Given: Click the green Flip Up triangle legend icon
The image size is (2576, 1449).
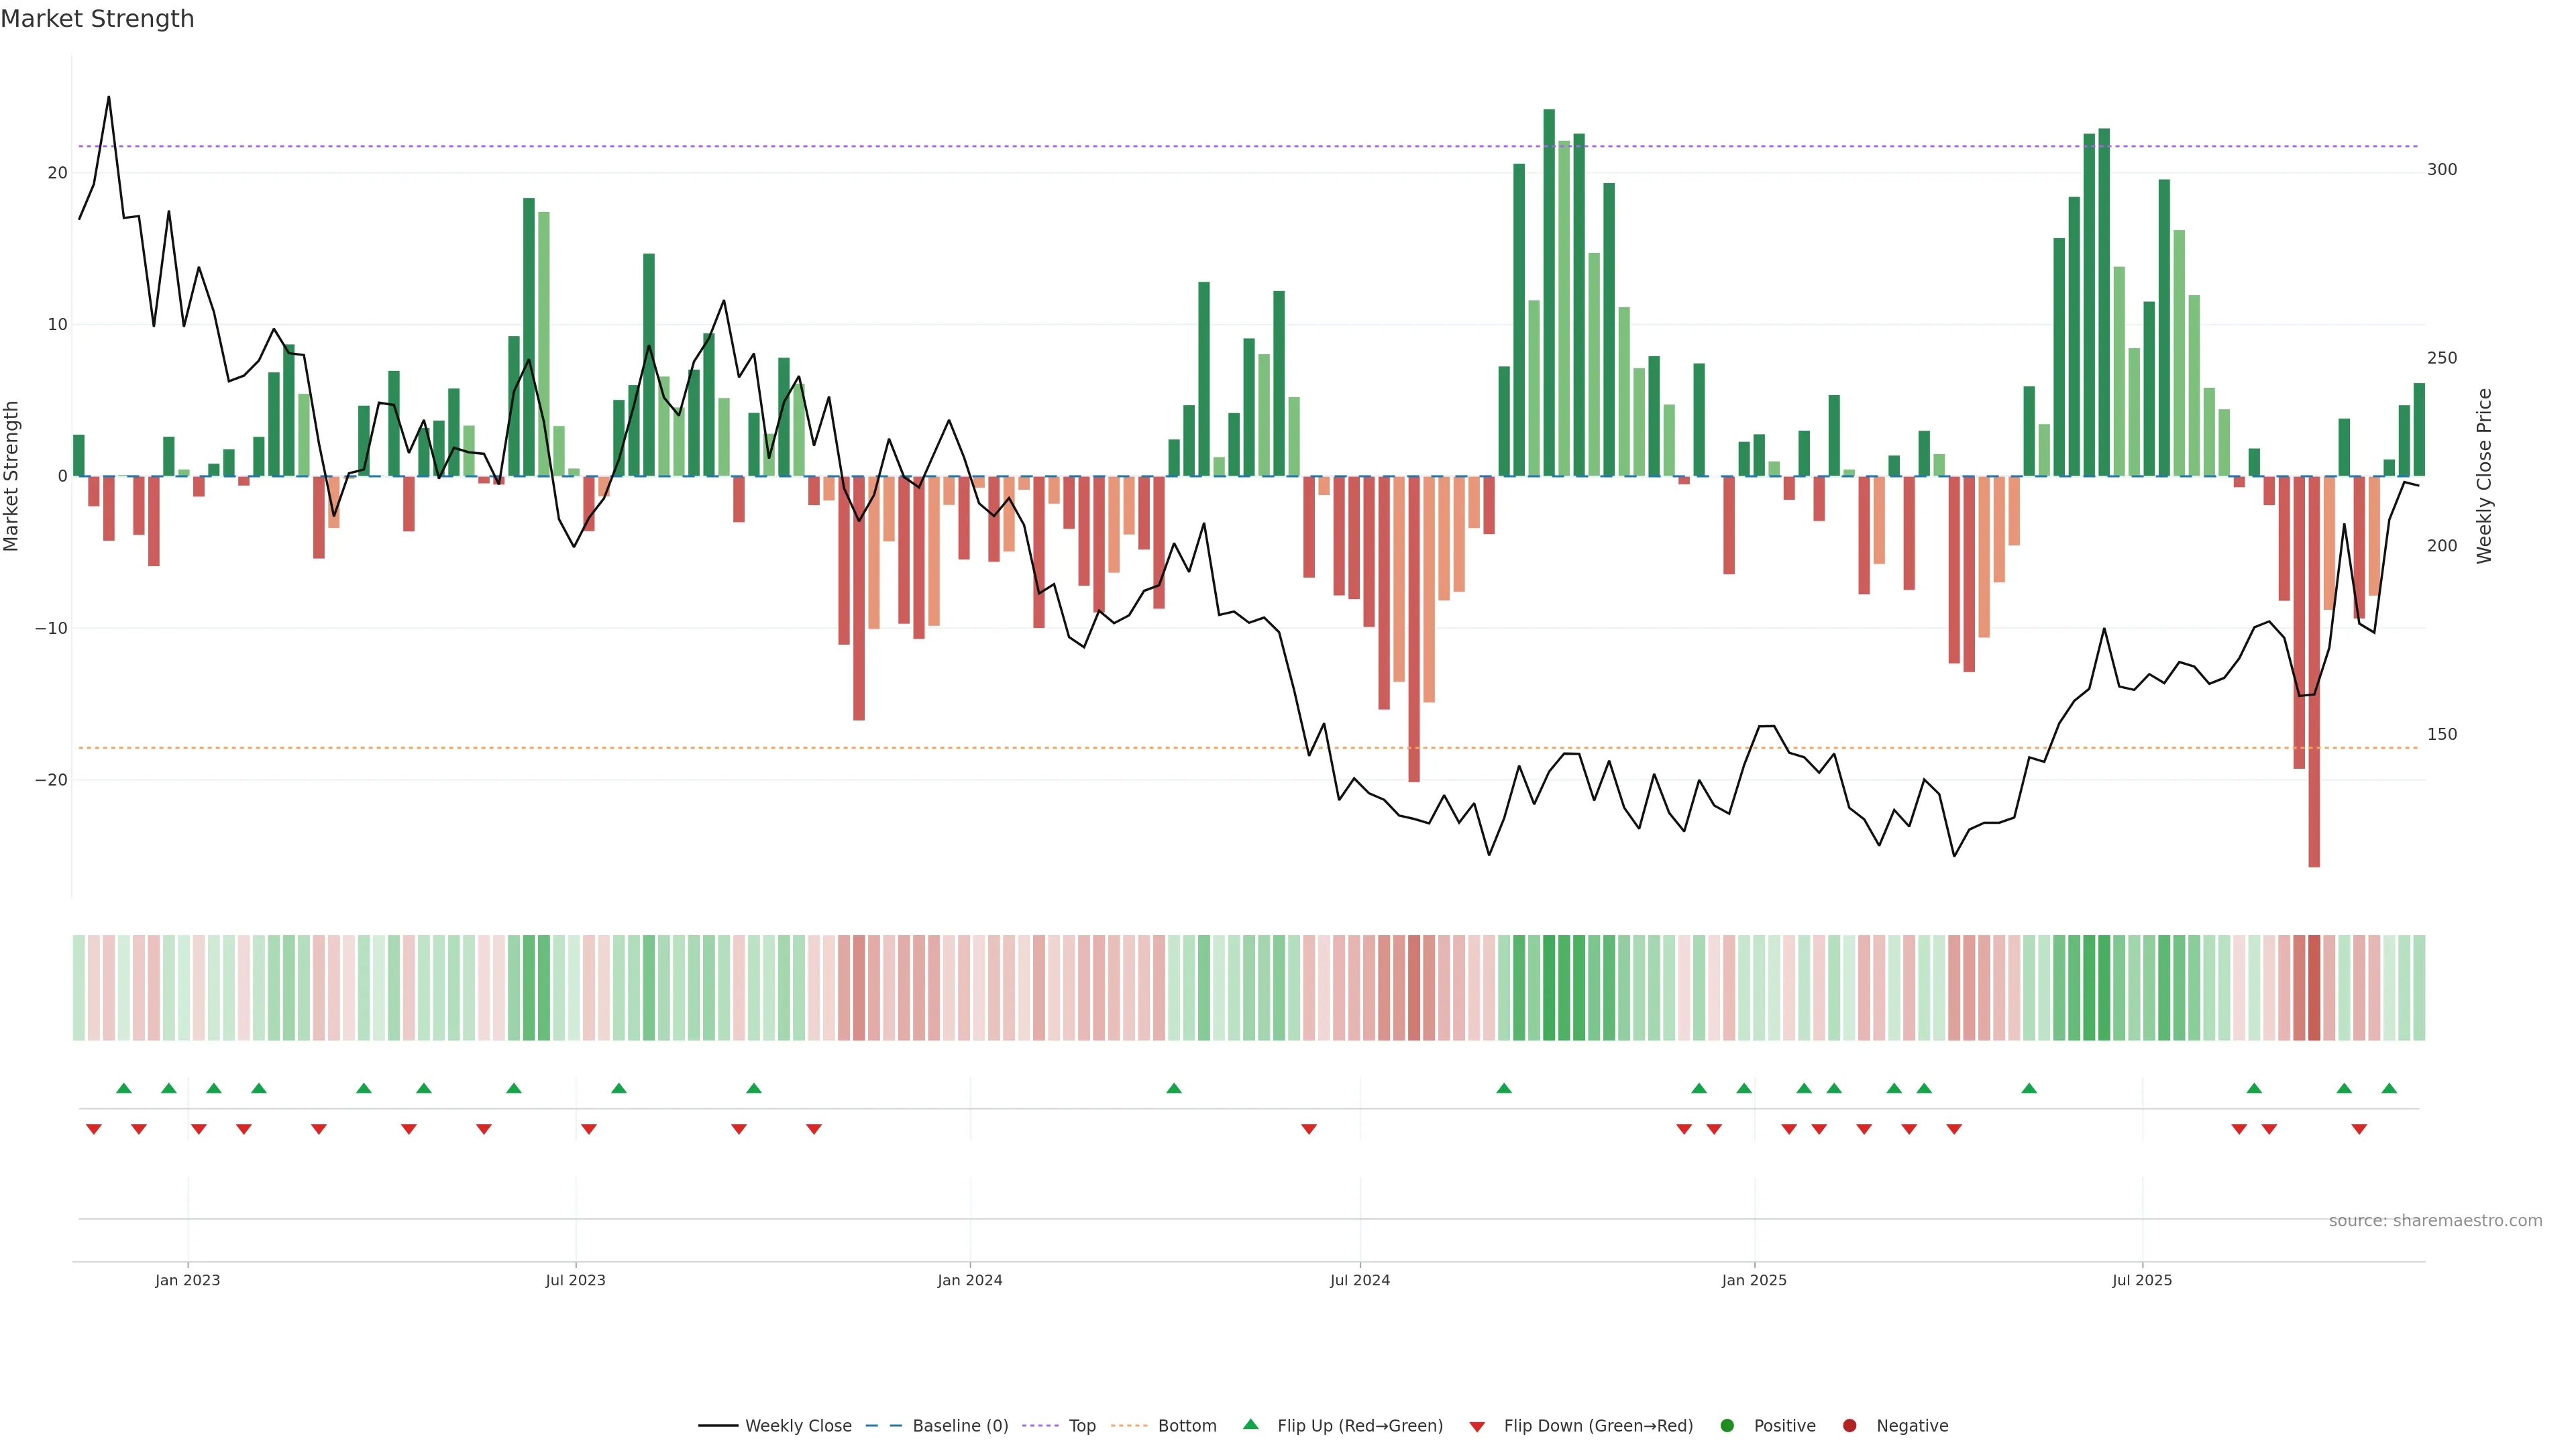Looking at the screenshot, I should pos(1250,1424).
